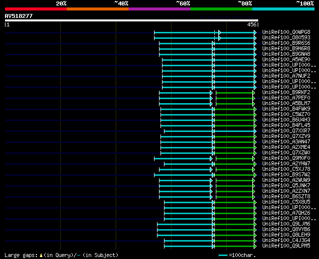The height and width of the screenshot is (259, 319).
Task: Select the UniRef100_B4FWK9 label
Action: [x=286, y=109]
